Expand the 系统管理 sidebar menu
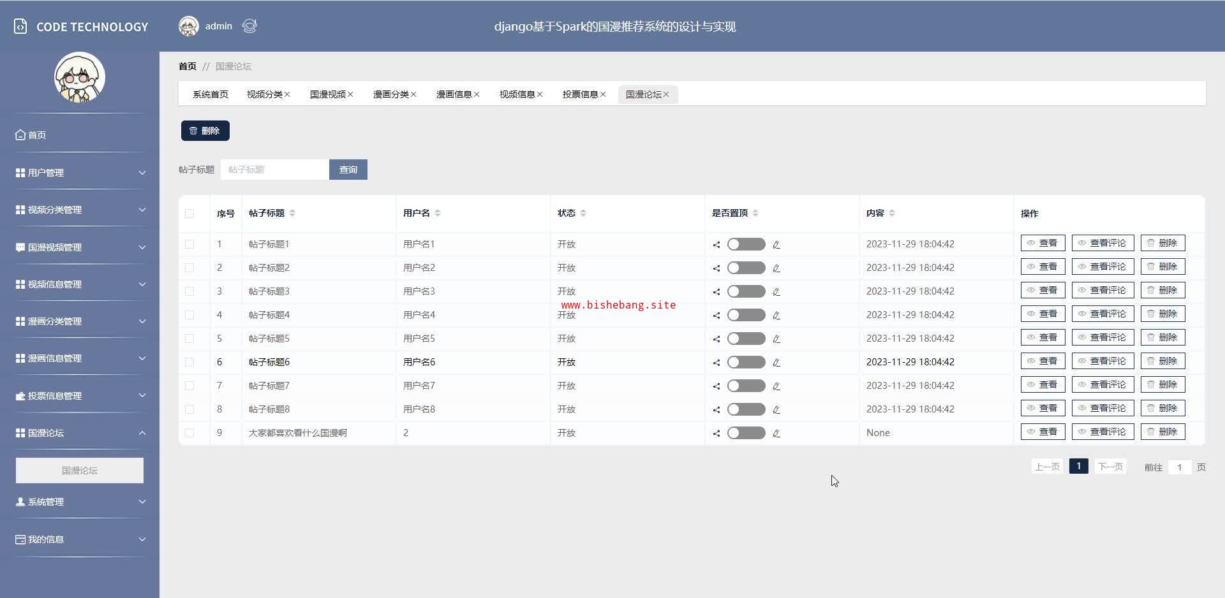Screen dimensions: 1225x598 coord(80,502)
